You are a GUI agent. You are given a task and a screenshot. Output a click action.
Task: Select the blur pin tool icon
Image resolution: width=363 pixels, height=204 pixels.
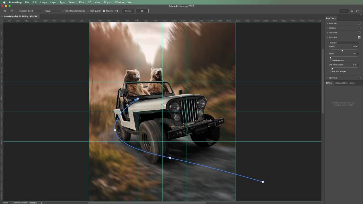point(12,11)
